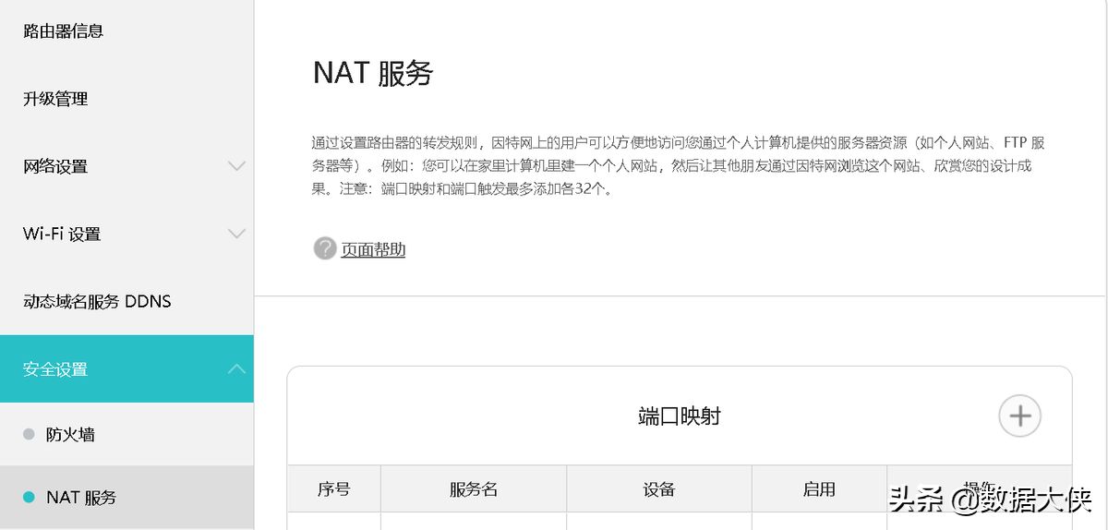Open the 路由器信息 sidebar item
Viewport: 1108px width, 530px height.
pyautogui.click(x=63, y=31)
